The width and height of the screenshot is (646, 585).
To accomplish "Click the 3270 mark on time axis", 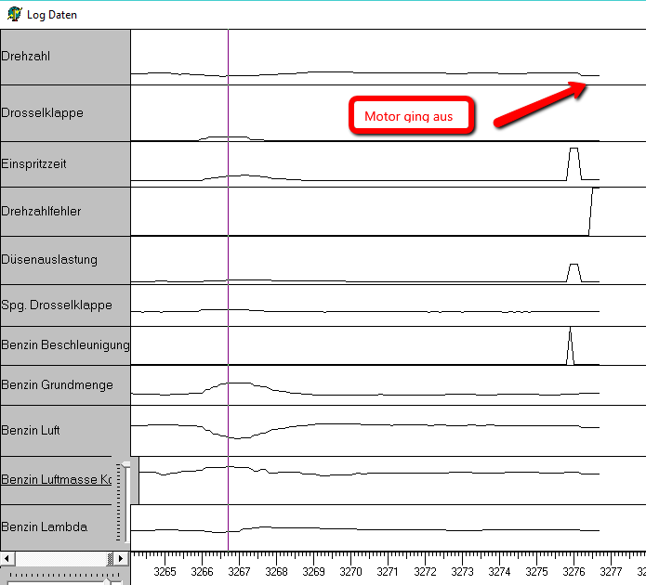I will coord(351,571).
